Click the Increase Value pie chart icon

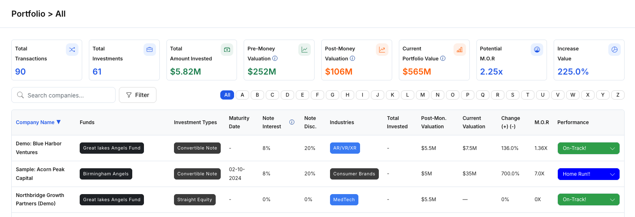[614, 50]
